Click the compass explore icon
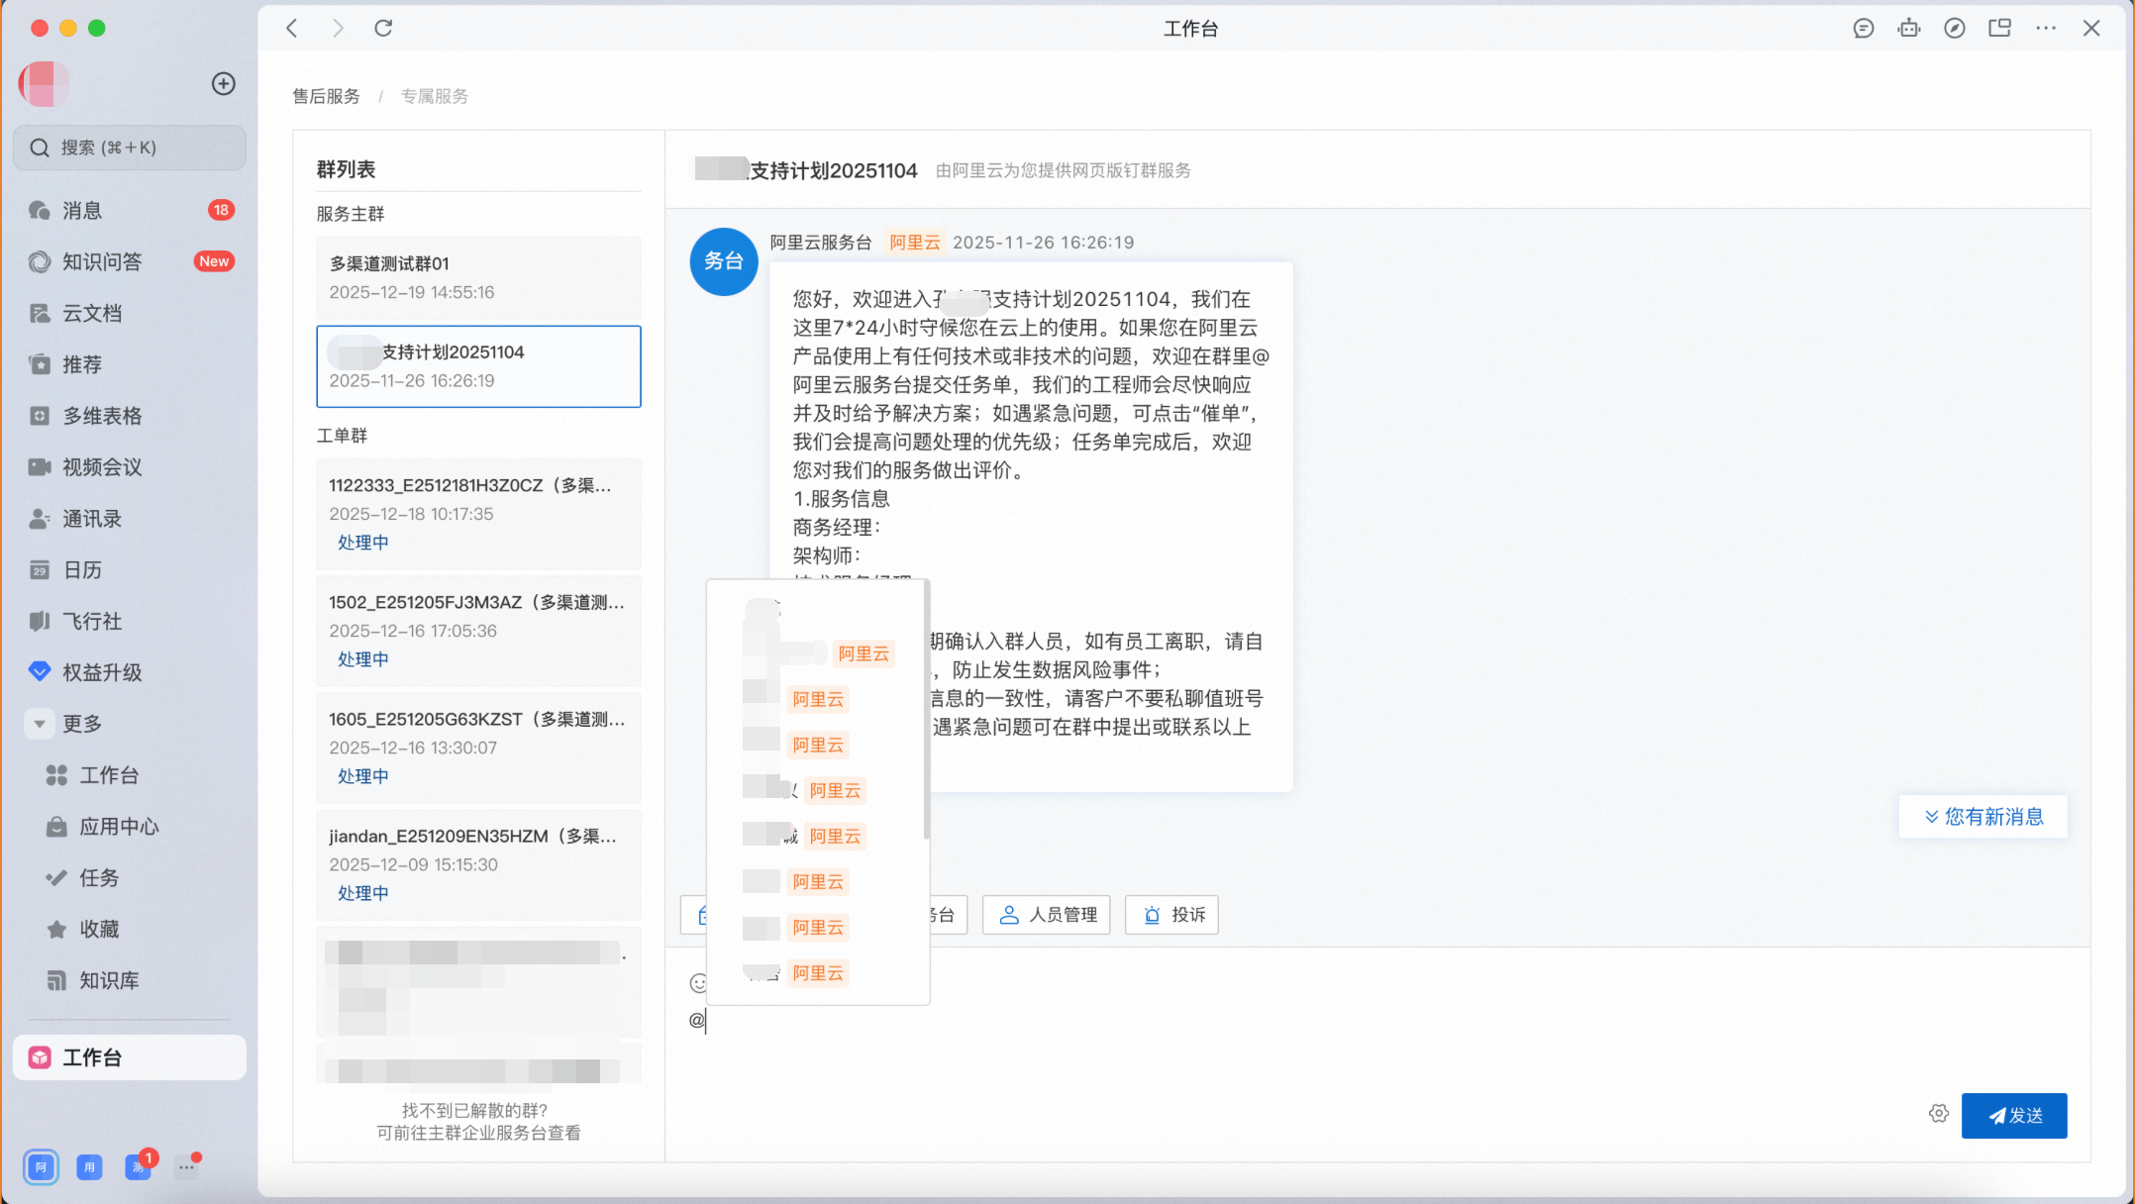This screenshot has width=2135, height=1204. pos(1955,29)
